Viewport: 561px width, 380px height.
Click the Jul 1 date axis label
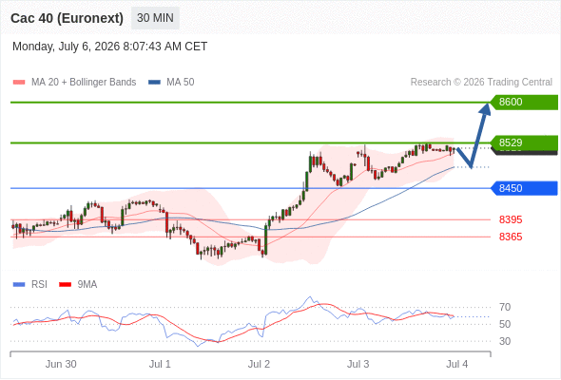160,364
